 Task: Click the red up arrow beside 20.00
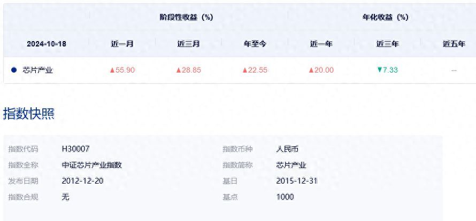(x=311, y=70)
